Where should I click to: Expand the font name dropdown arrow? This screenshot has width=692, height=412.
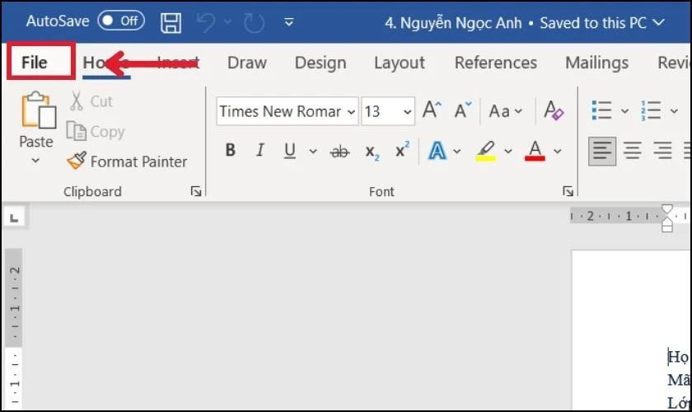pos(351,112)
